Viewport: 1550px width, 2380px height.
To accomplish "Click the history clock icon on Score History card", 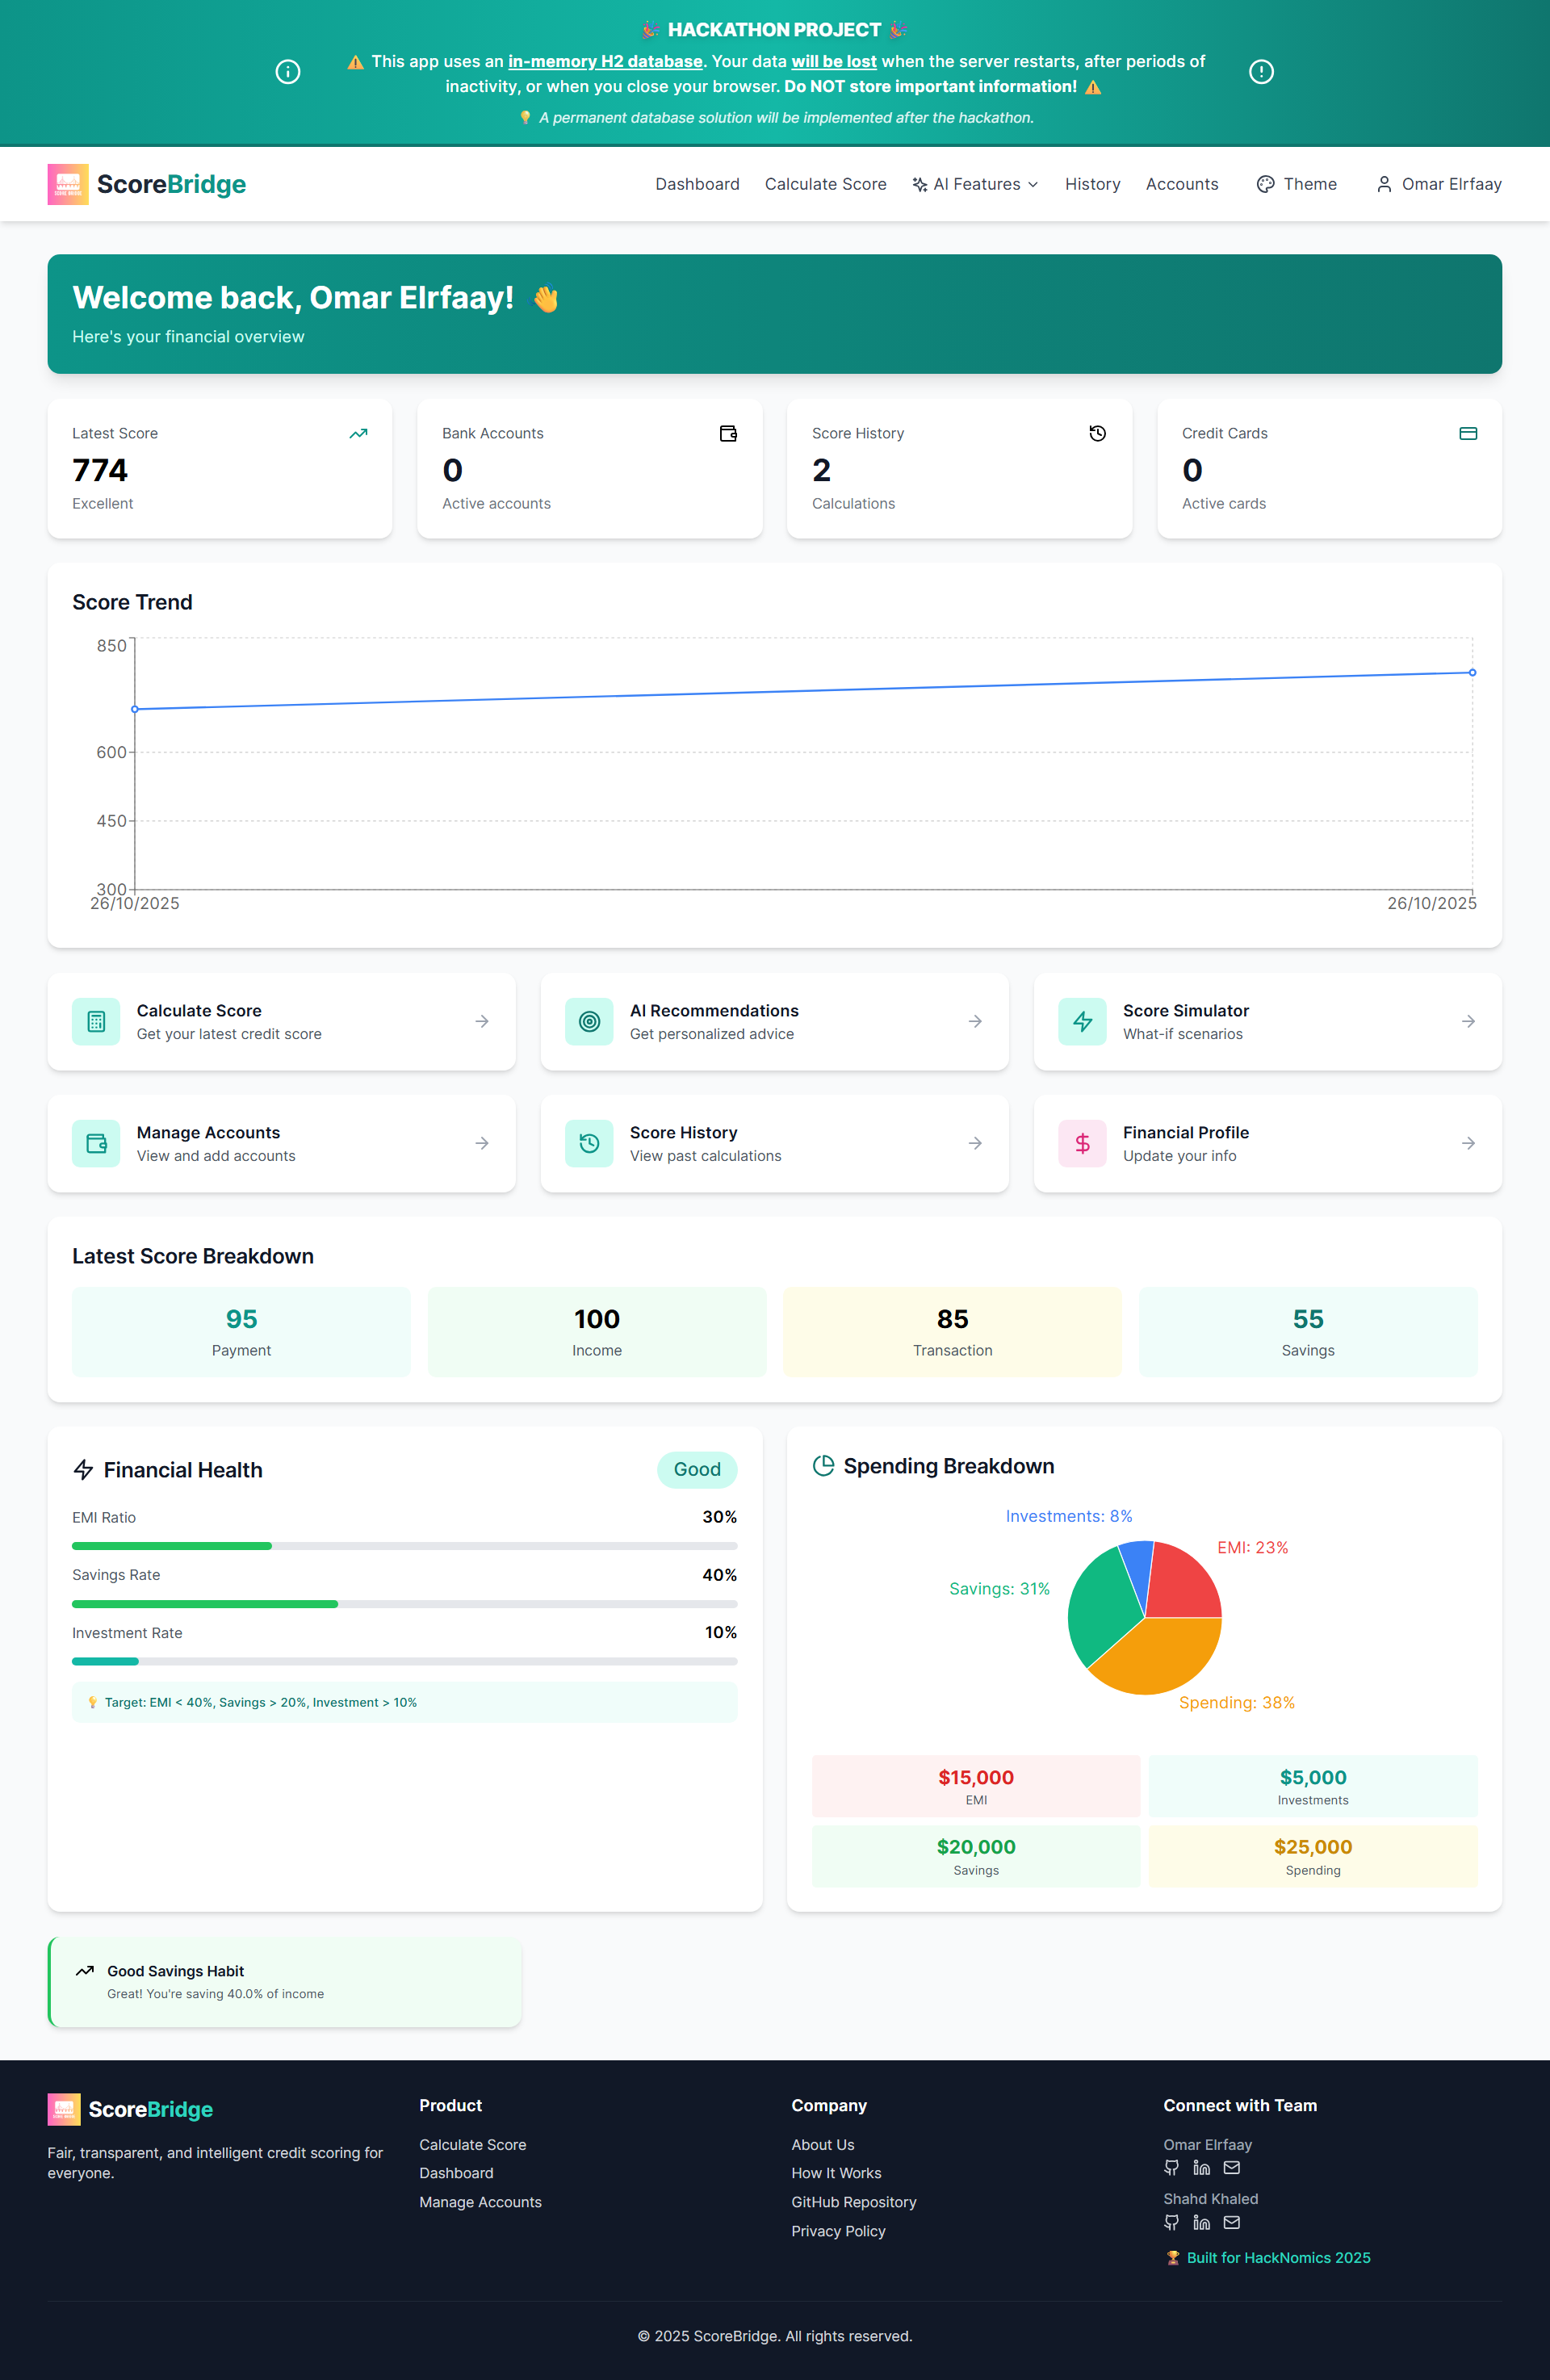I will pos(1097,433).
